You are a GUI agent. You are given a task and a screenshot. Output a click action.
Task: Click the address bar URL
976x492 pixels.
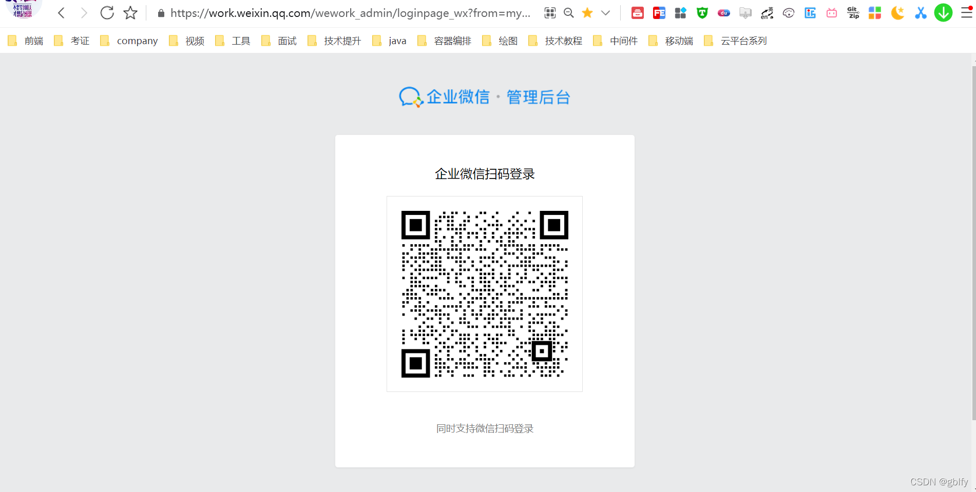pyautogui.click(x=350, y=13)
